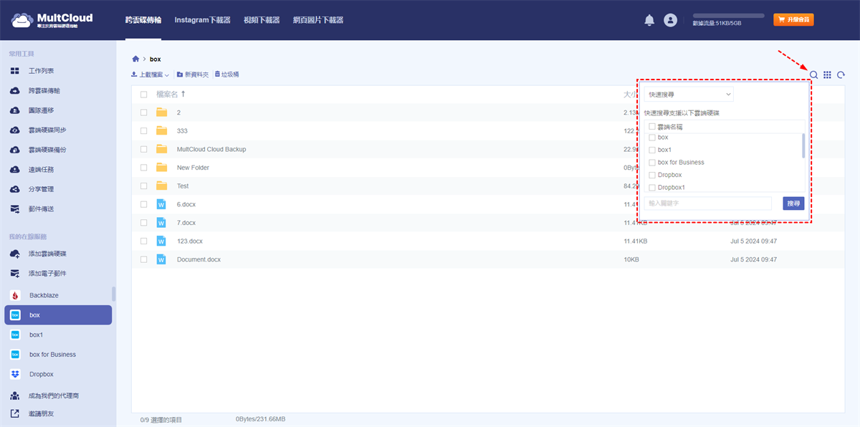Click the magnifier search icon
Viewport: 860px width, 427px height.
(813, 75)
